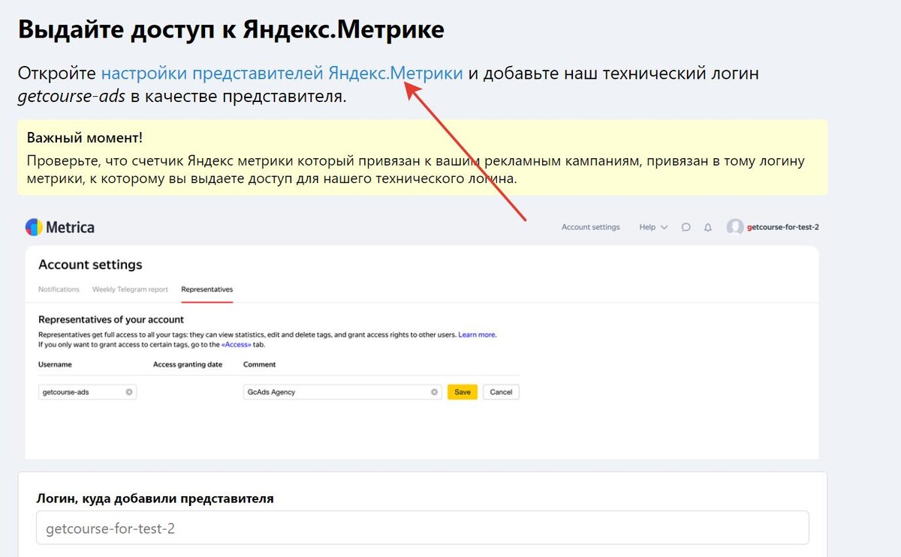Click Representatives of your account heading
This screenshot has width=901, height=557.
point(111,319)
